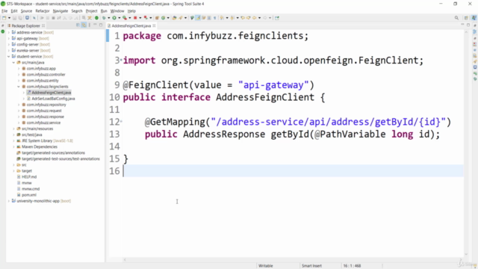This screenshot has width=478, height=269.
Task: Click the green Run toolbar button
Action: [x=114, y=18]
